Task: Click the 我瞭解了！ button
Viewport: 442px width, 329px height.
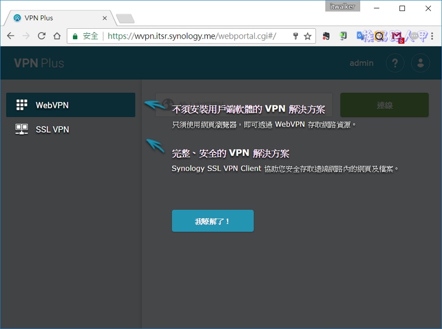Action: [213, 221]
